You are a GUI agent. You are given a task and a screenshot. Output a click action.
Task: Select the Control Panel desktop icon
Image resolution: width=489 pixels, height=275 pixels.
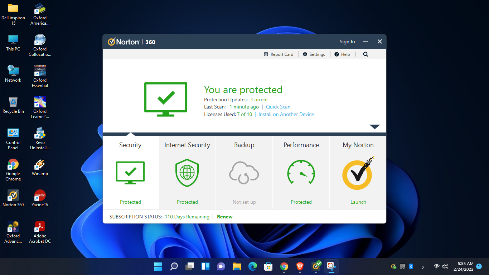click(13, 139)
